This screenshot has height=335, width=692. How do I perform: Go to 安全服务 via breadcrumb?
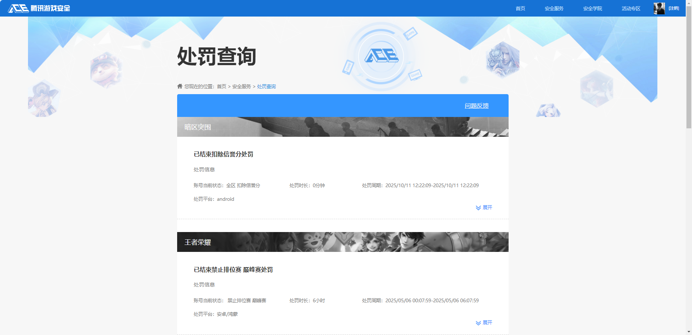[x=242, y=86]
